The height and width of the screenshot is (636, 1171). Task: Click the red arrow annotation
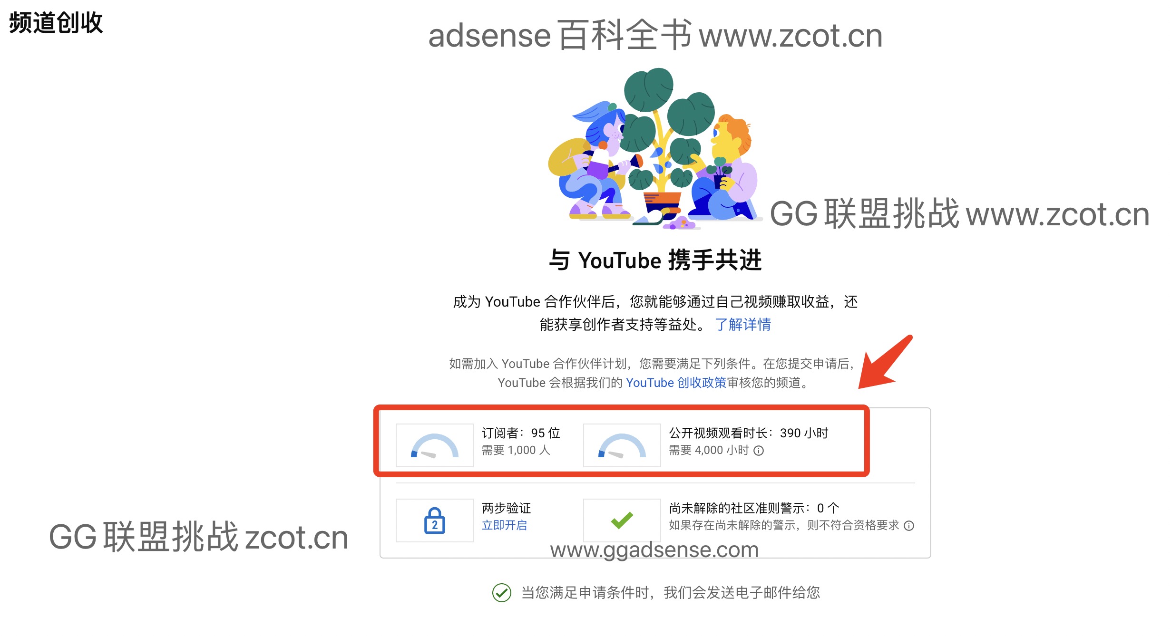885,362
